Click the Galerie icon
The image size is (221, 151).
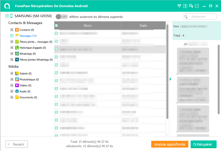coord(17,73)
